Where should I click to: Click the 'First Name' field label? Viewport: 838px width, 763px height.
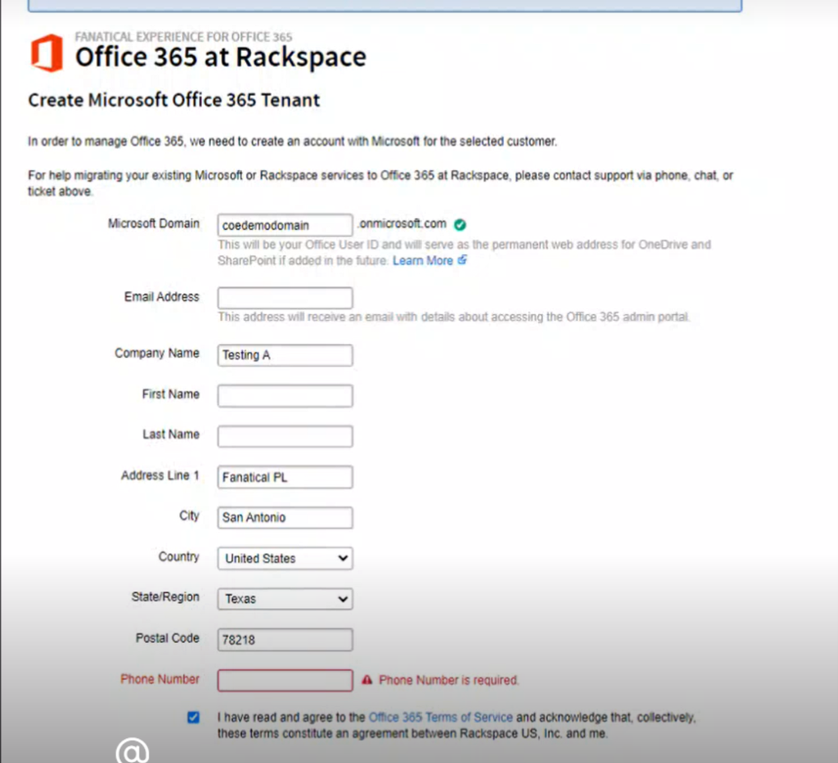coord(171,394)
